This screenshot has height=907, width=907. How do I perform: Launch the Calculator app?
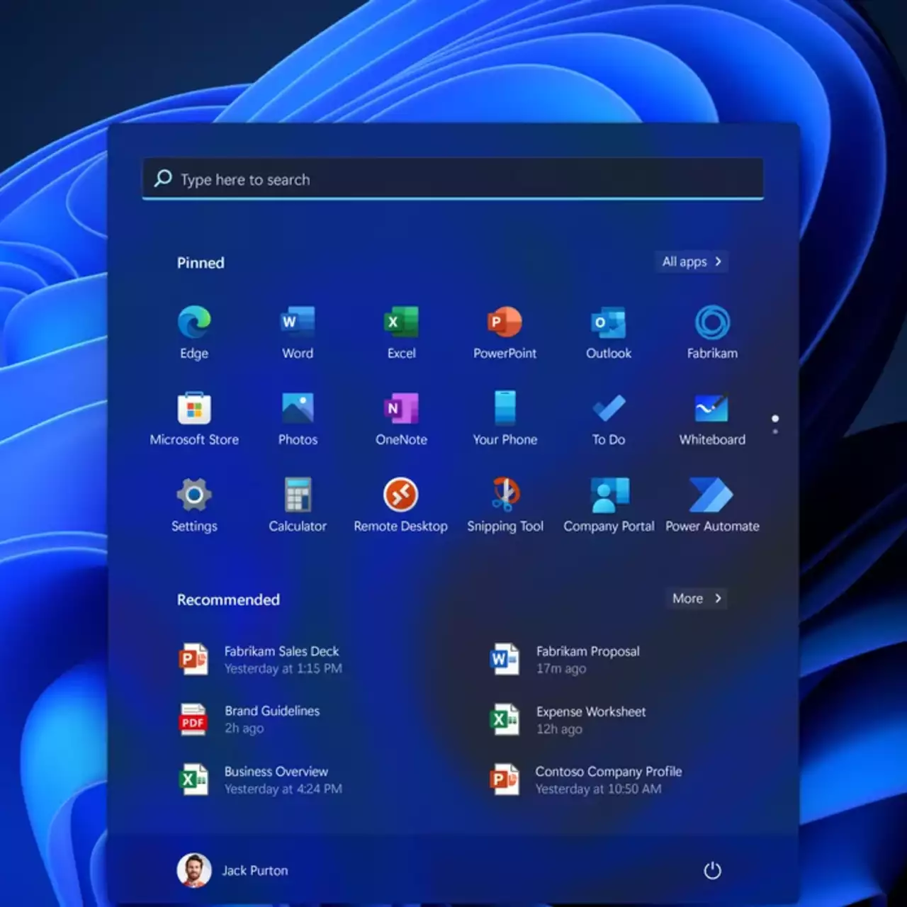tap(298, 505)
